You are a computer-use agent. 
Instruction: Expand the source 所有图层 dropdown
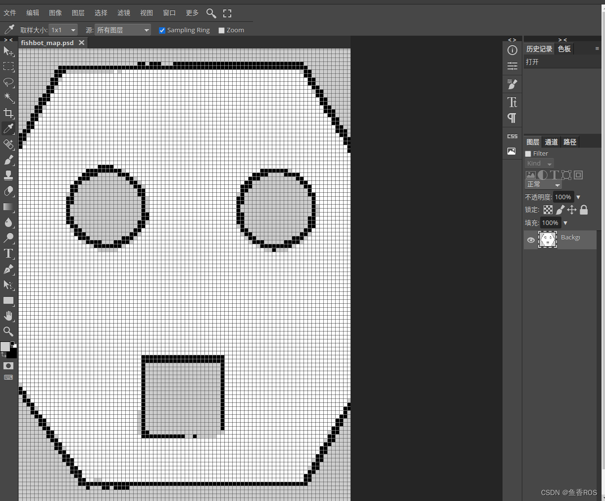pos(123,30)
